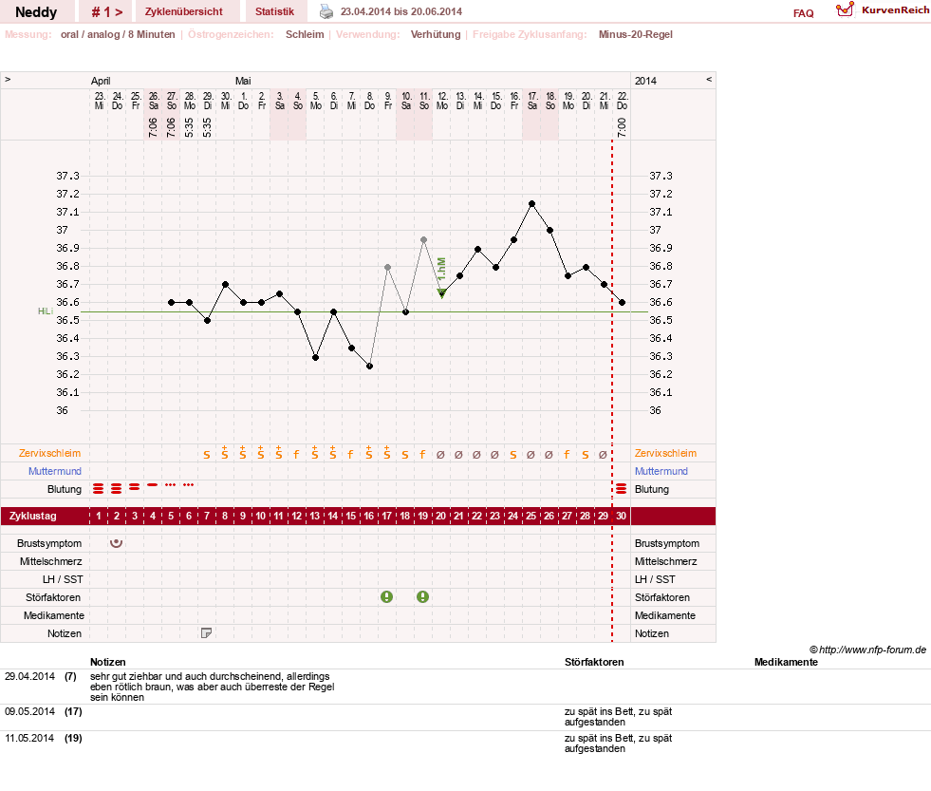The width and height of the screenshot is (931, 791).
Task: Click the spotting dots on cycle day 6
Action: [188, 485]
